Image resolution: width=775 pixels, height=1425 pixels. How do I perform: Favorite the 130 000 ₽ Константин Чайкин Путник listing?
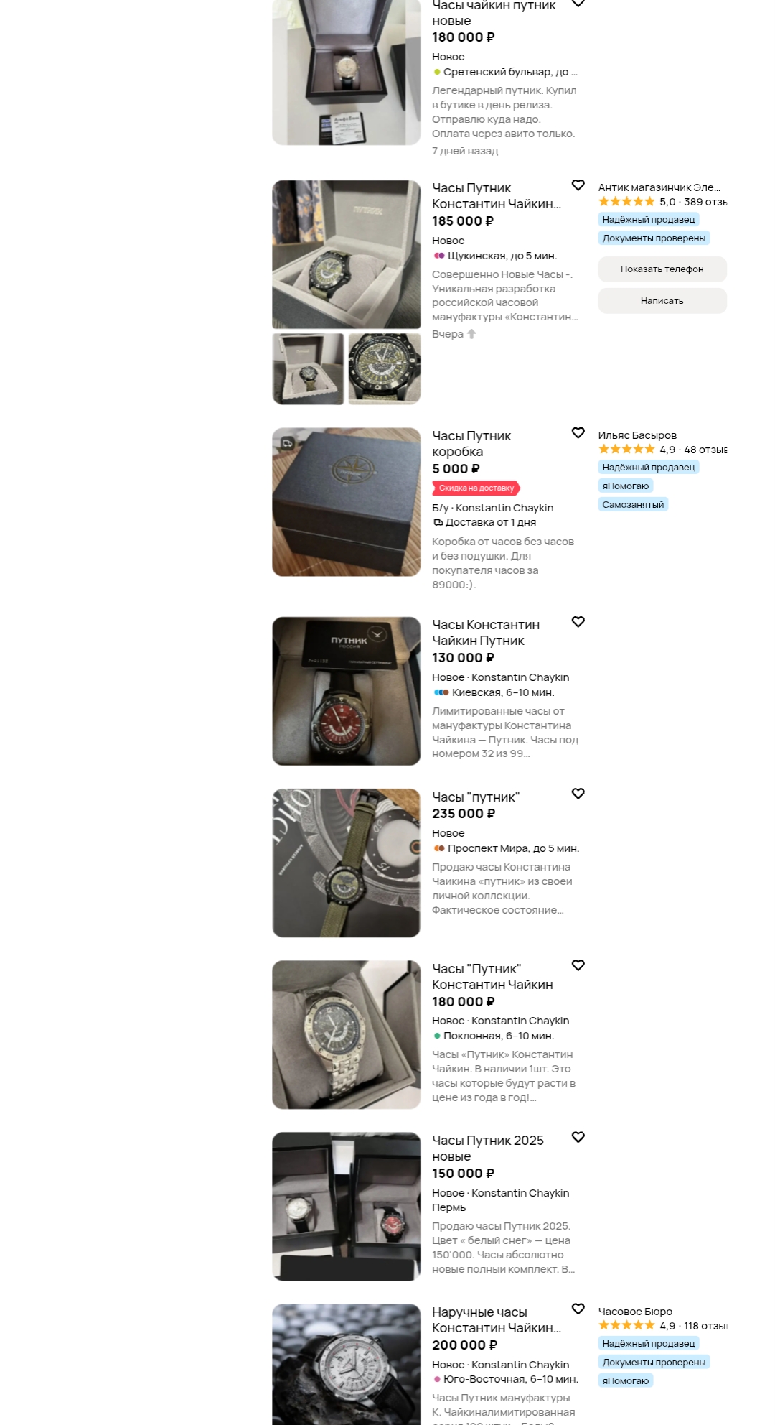click(x=578, y=622)
